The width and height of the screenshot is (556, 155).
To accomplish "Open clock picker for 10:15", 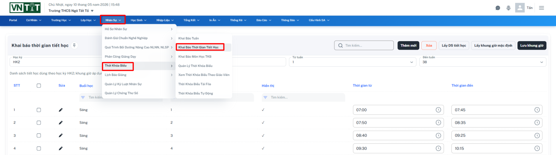I will pyautogui.click(x=537, y=148).
